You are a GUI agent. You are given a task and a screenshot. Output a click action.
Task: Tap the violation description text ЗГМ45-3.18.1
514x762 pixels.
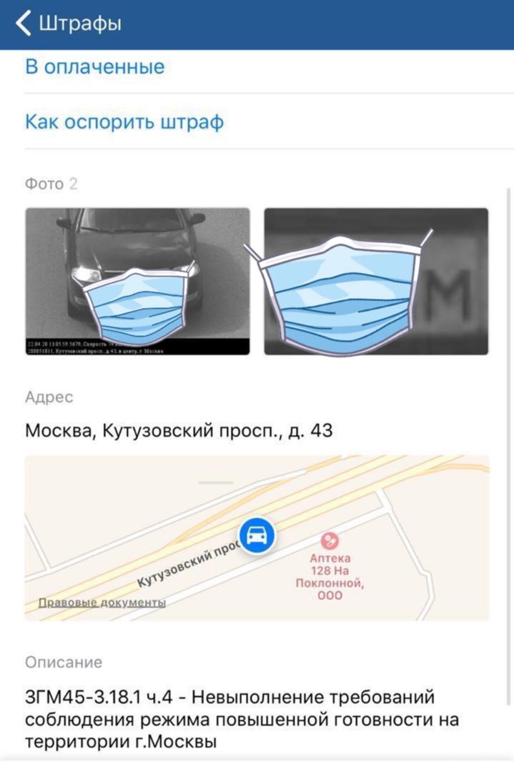click(242, 719)
